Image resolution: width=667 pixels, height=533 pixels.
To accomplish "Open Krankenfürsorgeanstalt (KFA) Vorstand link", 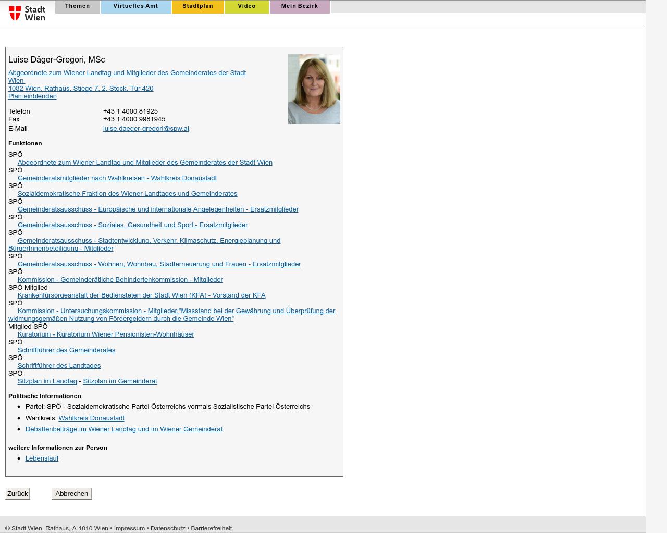I will click(x=141, y=295).
